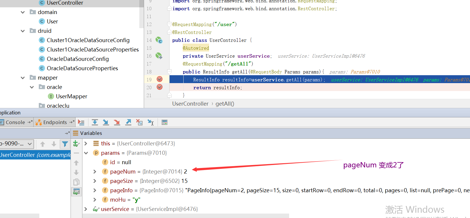Collapse the getAll method fold marker on line 18
The height and width of the screenshot is (218, 470).
click(169, 71)
